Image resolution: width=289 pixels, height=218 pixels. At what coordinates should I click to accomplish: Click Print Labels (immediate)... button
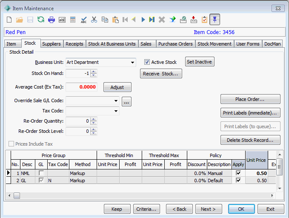(250, 113)
